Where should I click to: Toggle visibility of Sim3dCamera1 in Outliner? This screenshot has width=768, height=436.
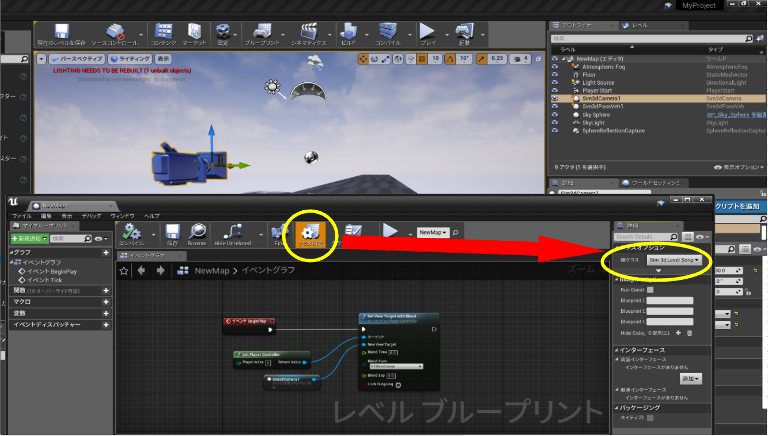click(555, 98)
